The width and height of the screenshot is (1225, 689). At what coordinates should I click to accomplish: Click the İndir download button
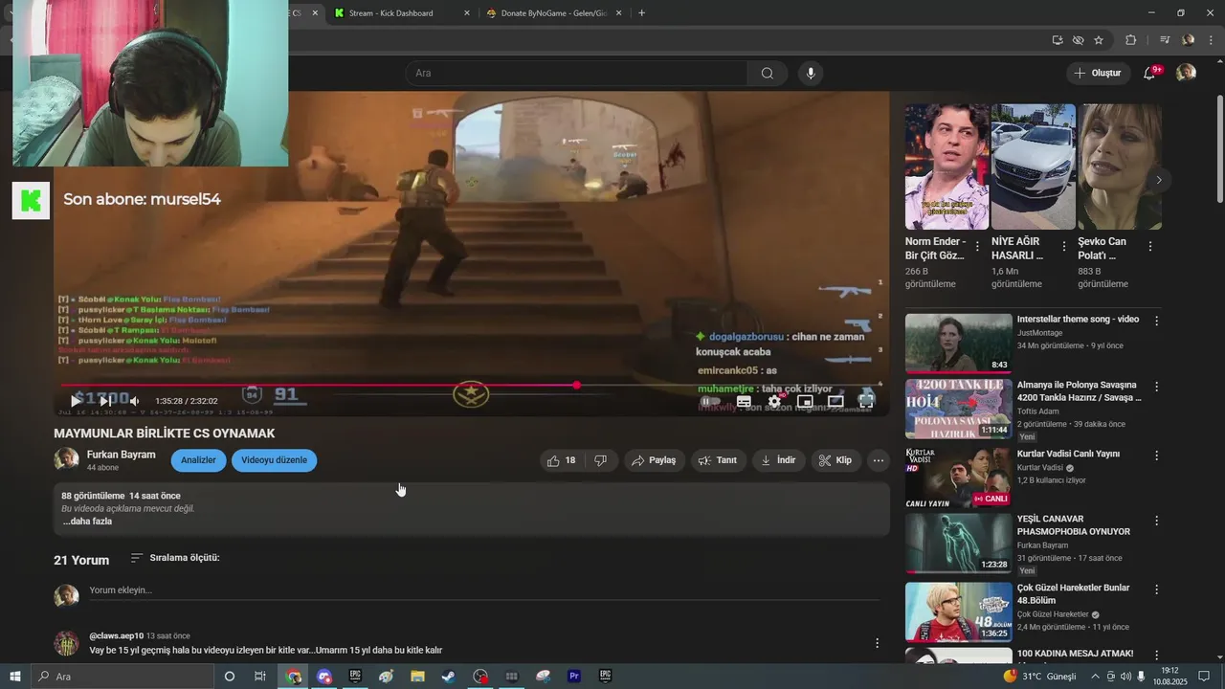tap(778, 460)
